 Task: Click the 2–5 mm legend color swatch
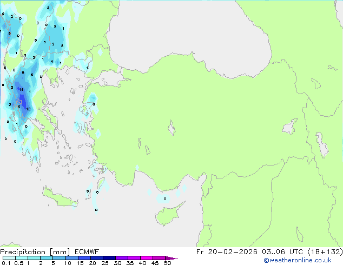coord(47,258)
